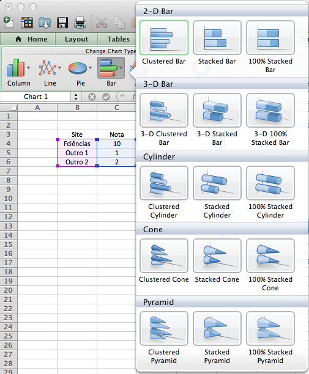Screen dimensions: 309x374
Task: Select column A header
Action: pos(37,108)
